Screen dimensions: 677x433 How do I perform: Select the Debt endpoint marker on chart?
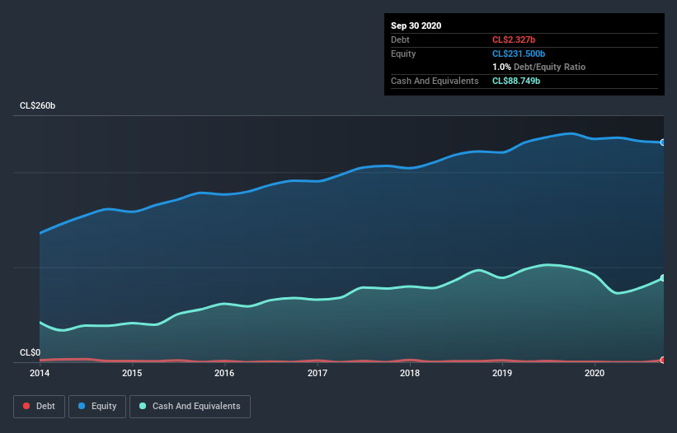coord(663,360)
